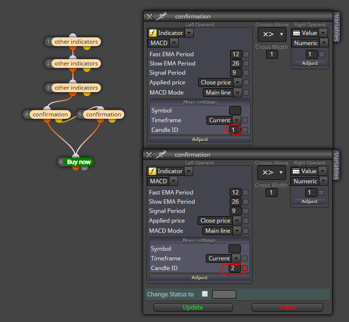Screen dimensions: 349x322
Task: Open MACD Mode dropdown in upper panel
Action: [238, 93]
